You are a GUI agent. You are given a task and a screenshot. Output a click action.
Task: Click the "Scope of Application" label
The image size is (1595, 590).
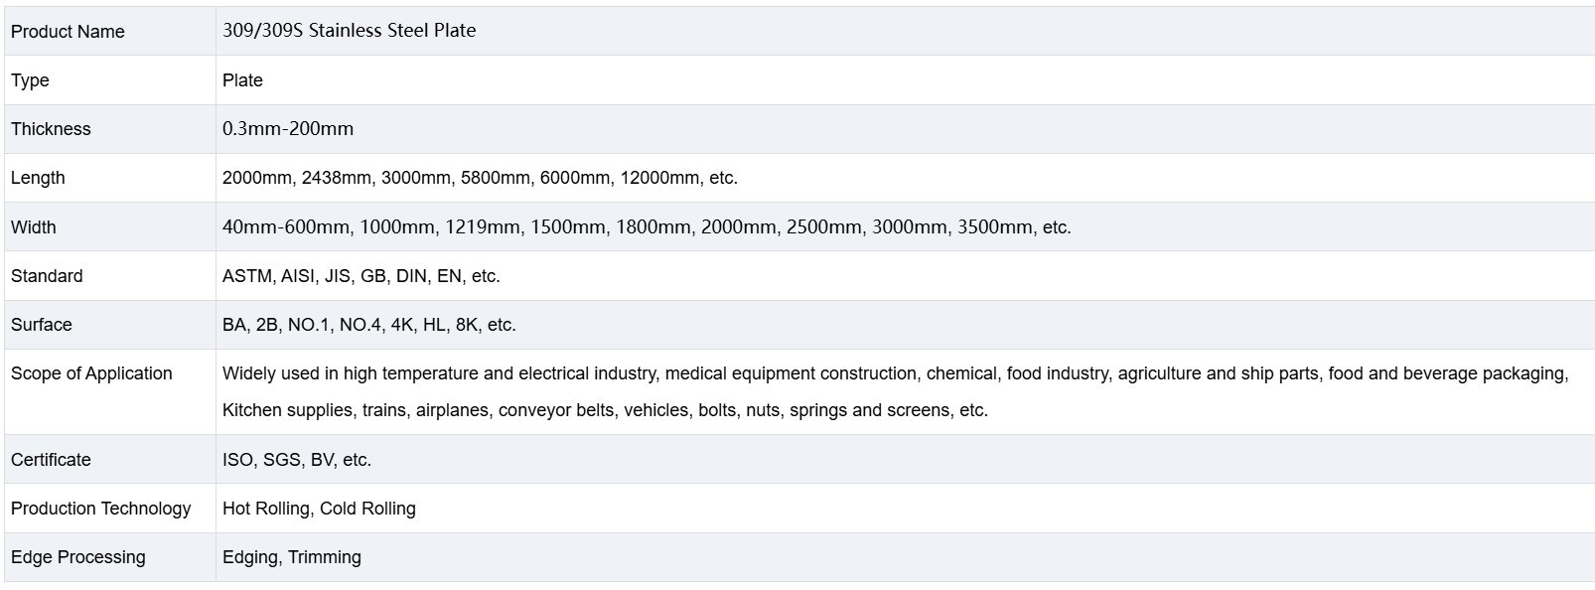(91, 373)
